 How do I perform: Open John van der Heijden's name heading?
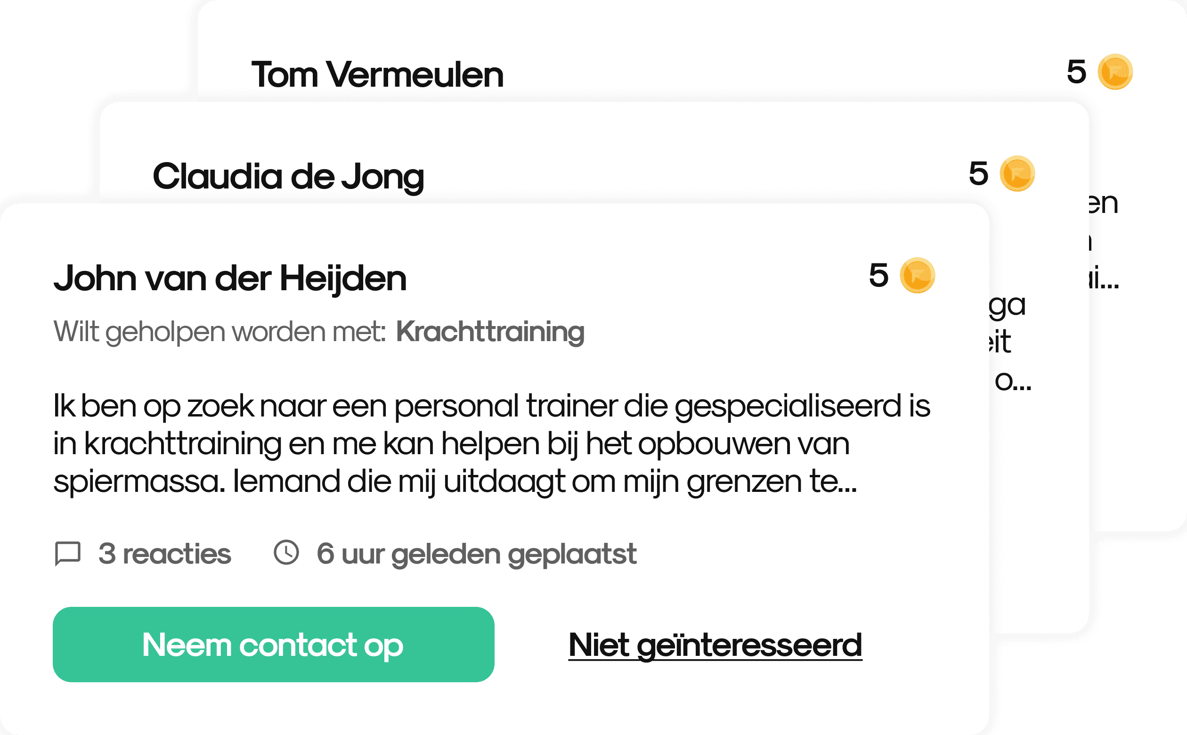230,278
